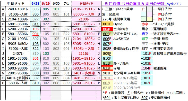Select weekday cell 5903-9800レ
Image resolution: width=188 pixels, height=101 pixels.
pyautogui.click(x=18, y=68)
